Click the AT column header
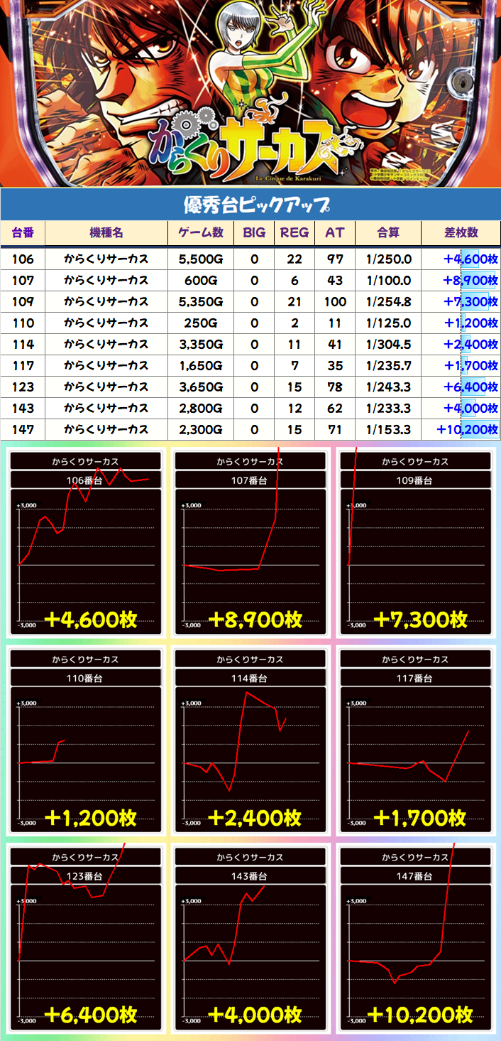 click(335, 233)
